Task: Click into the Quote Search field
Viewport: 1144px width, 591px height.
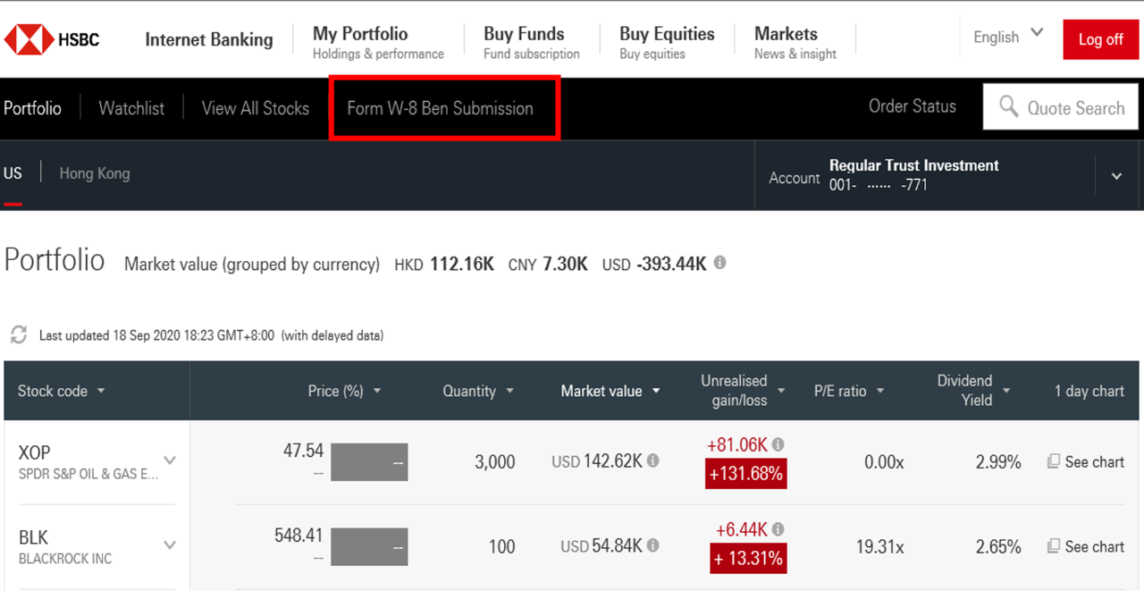Action: tap(1061, 107)
